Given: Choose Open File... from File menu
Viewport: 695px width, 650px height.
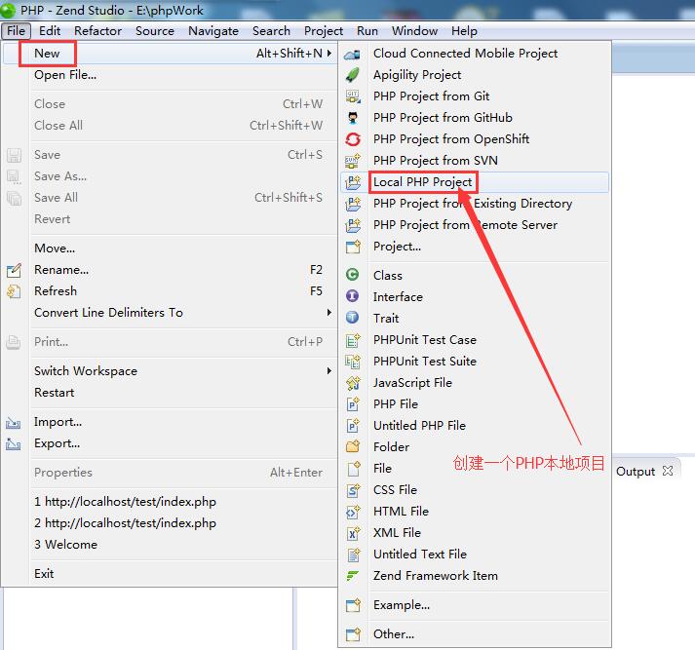Looking at the screenshot, I should pos(171,75).
